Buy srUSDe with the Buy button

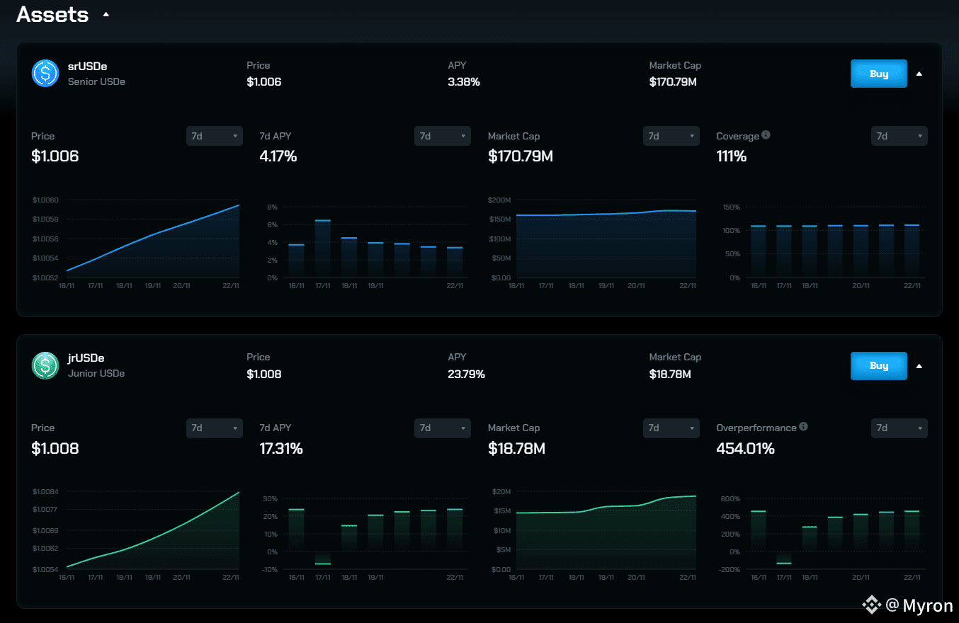point(879,74)
